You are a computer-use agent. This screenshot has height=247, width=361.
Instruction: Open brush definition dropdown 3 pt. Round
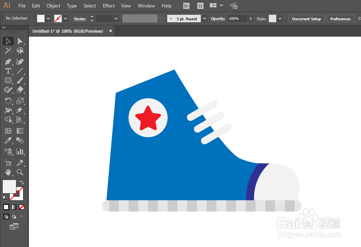204,19
